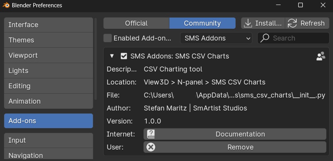Click the version number 1.0.0

click(x=153, y=121)
